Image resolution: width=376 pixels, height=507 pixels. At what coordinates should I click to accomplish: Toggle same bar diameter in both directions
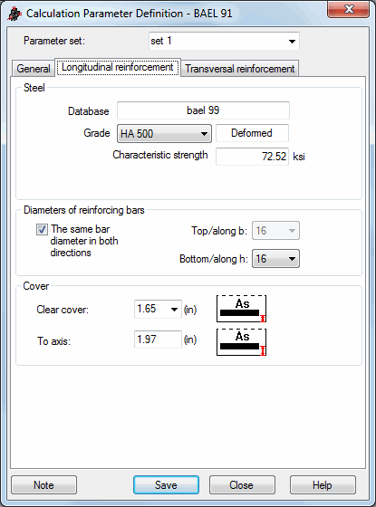(42, 230)
